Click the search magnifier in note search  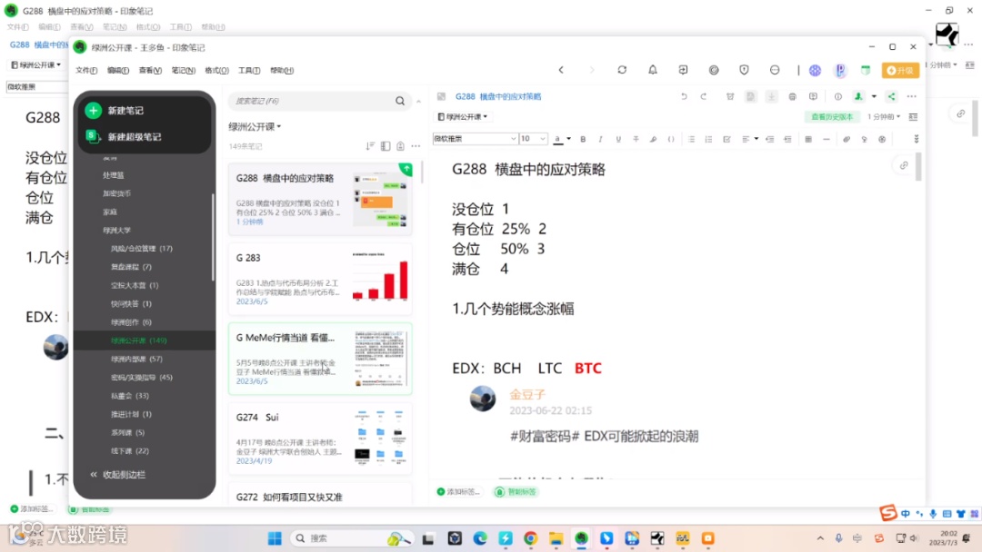coord(400,101)
